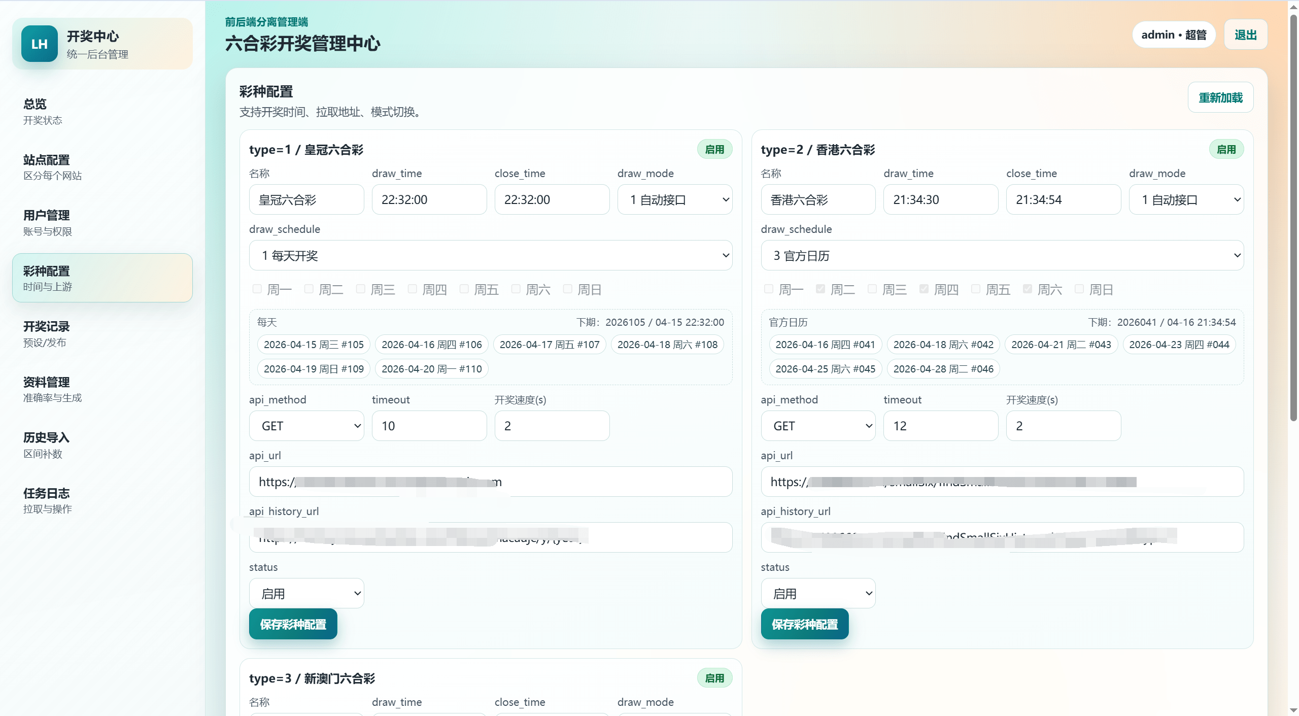
Task: Click the 2026-04-15 周三 #105 chip
Action: (x=314, y=345)
